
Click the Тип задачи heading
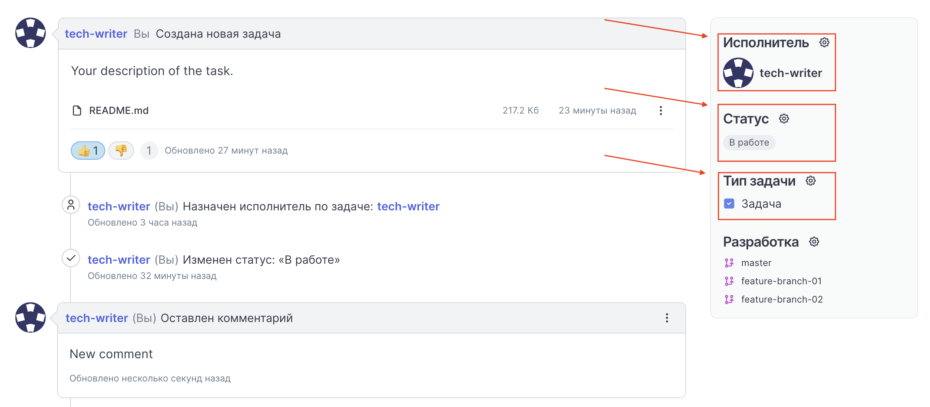click(759, 181)
